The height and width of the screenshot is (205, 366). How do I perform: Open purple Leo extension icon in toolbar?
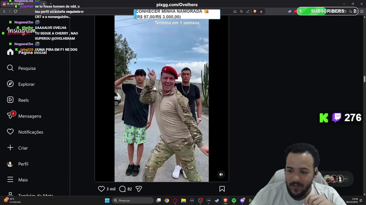tap(290, 11)
